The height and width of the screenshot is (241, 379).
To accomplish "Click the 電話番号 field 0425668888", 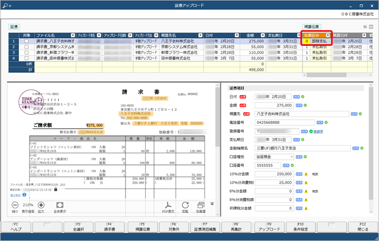I will (x=284, y=122).
